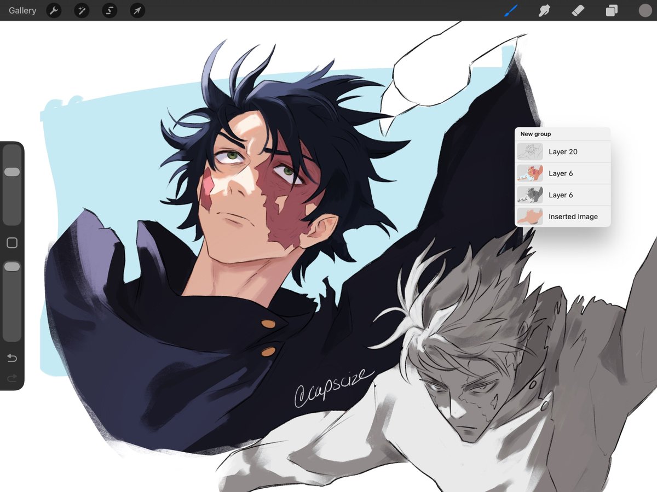This screenshot has width=657, height=492.
Task: Click the Layer 20 sketch thumbnail
Action: (530, 152)
